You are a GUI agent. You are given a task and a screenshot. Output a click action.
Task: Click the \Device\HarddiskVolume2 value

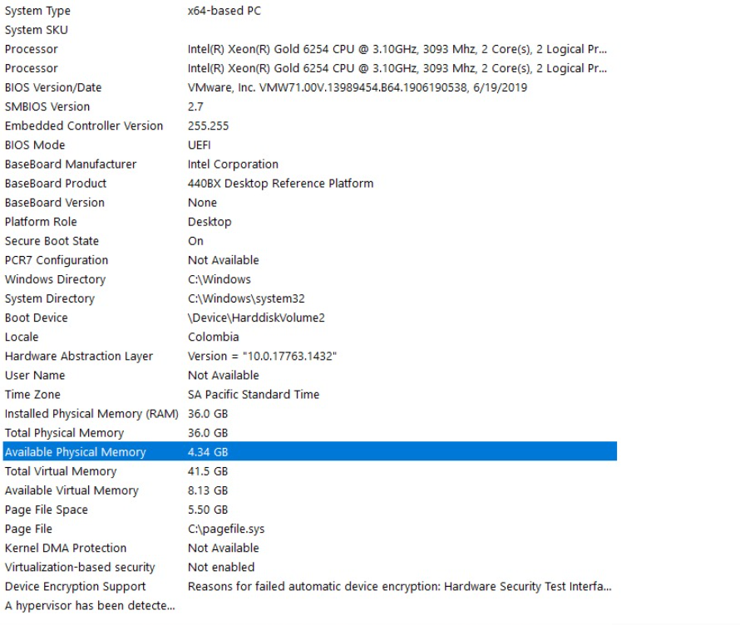point(256,318)
